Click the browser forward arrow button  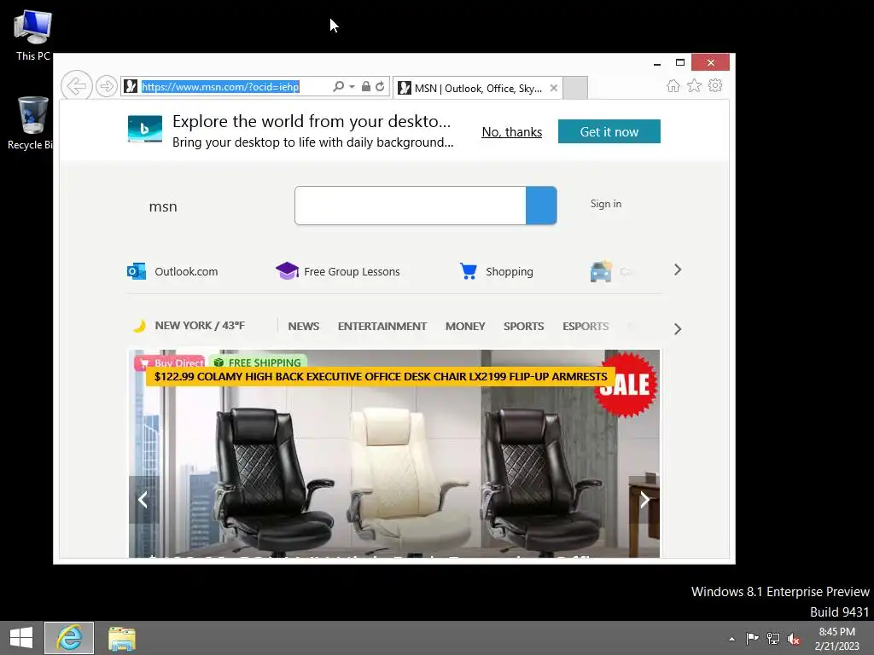coord(106,86)
